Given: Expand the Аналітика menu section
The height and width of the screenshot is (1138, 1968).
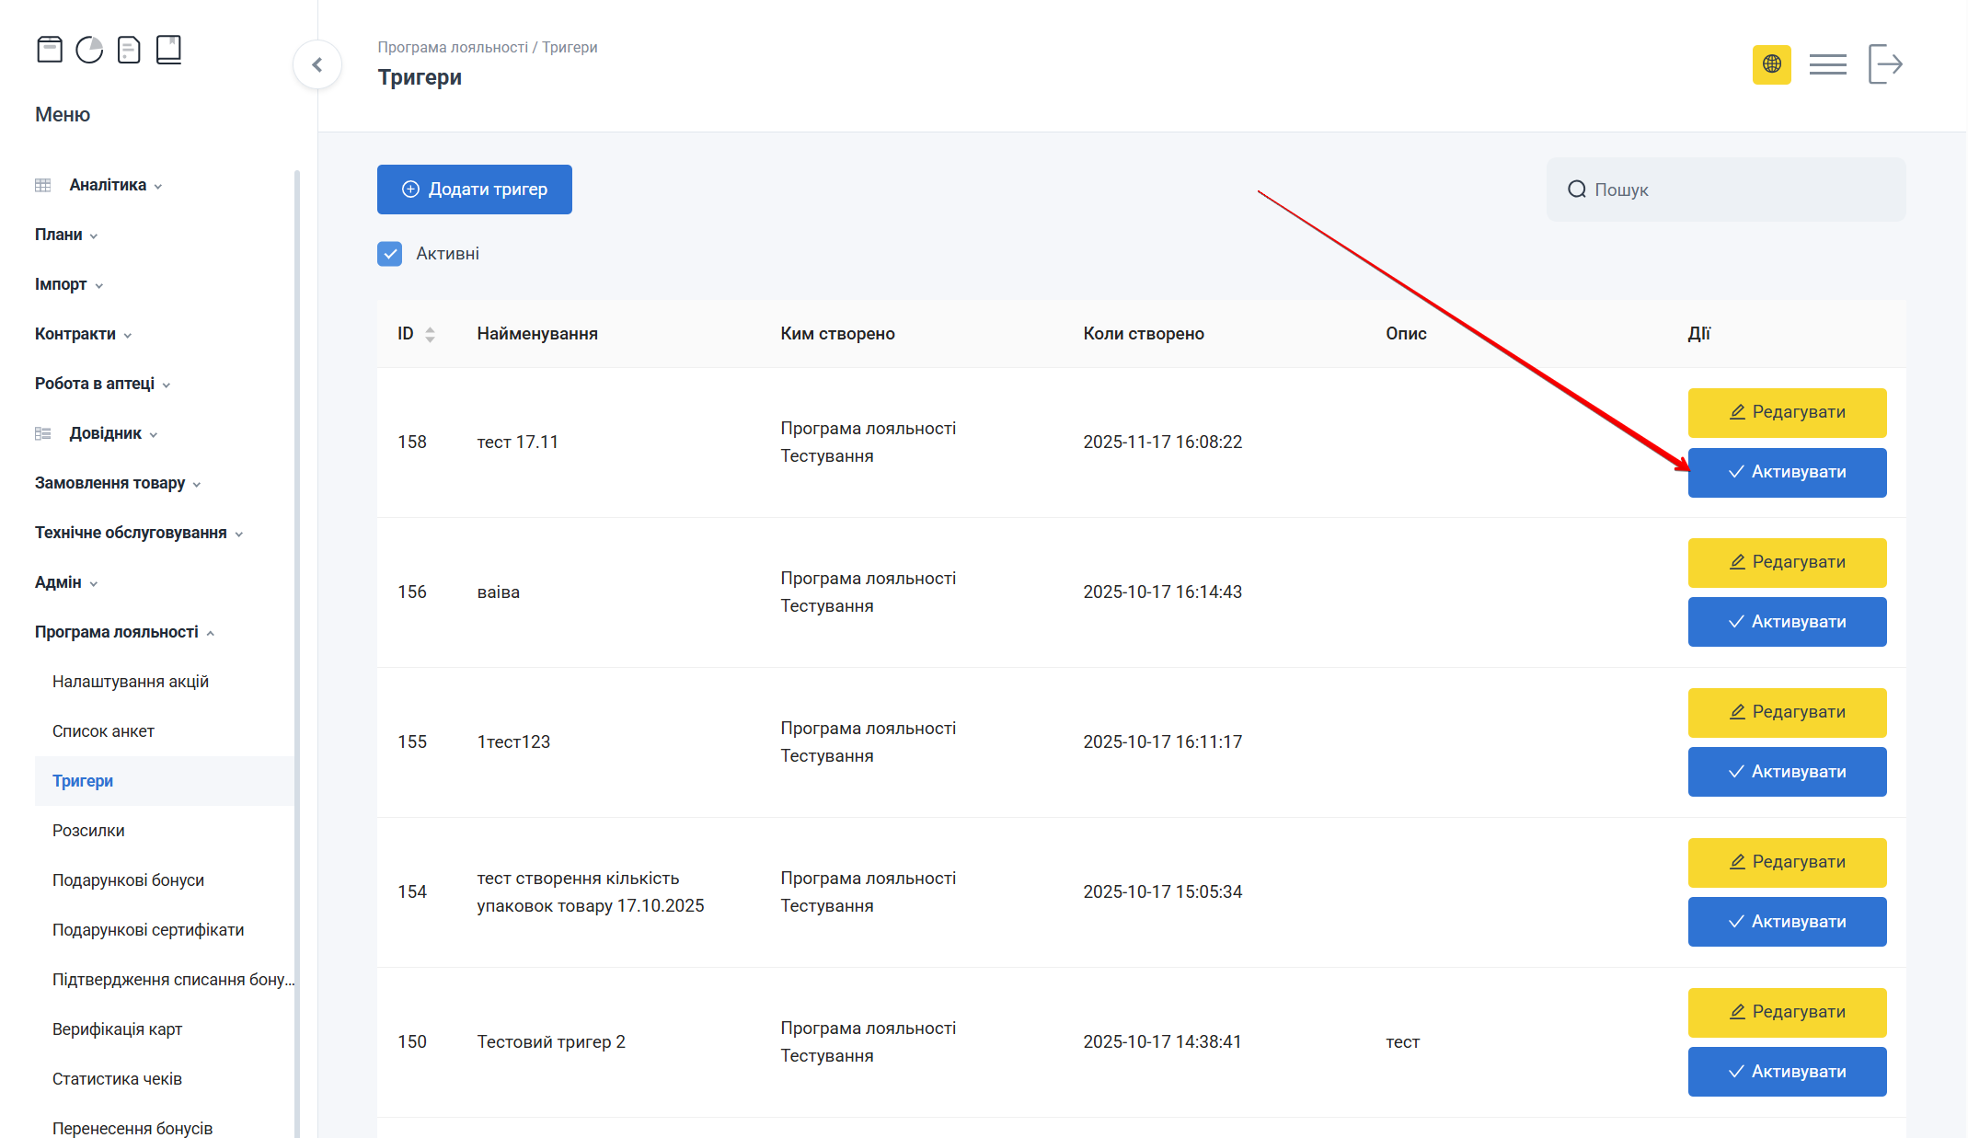Looking at the screenshot, I should point(108,185).
